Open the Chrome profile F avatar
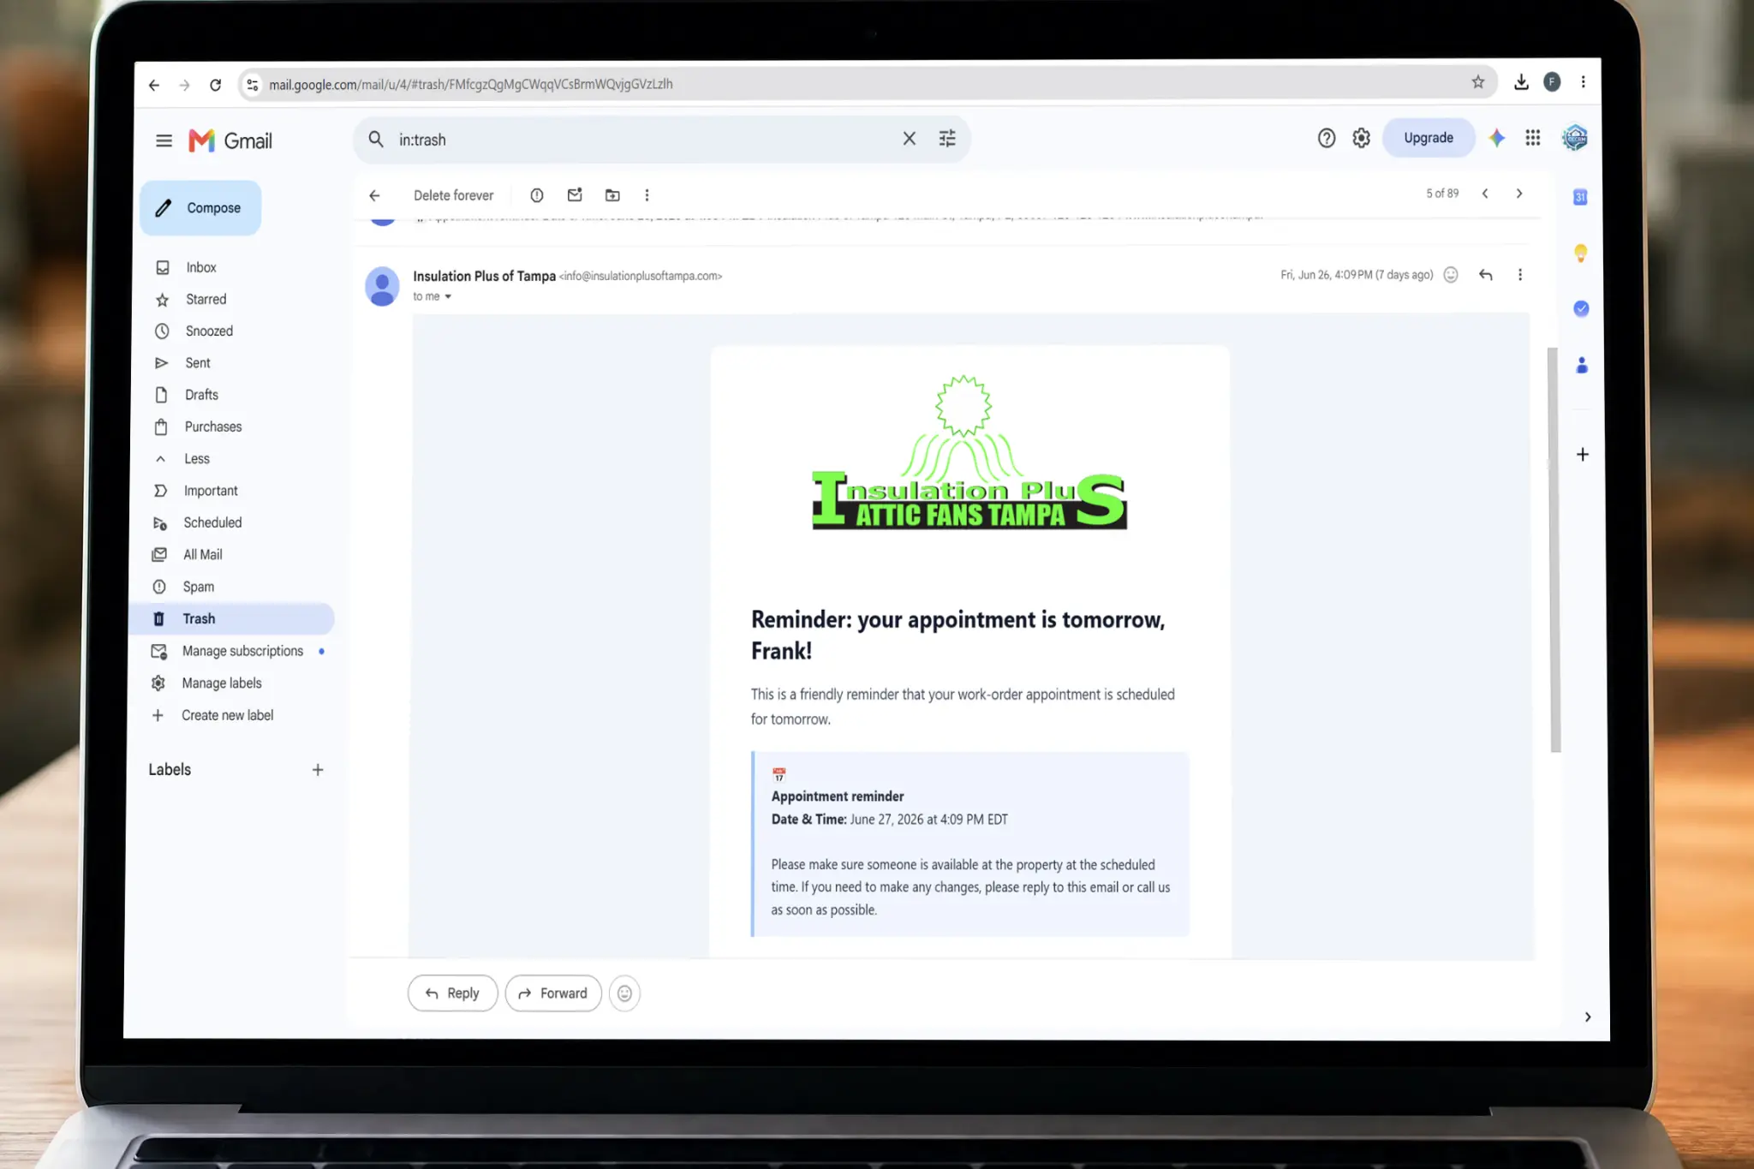The image size is (1754, 1169). (x=1552, y=81)
